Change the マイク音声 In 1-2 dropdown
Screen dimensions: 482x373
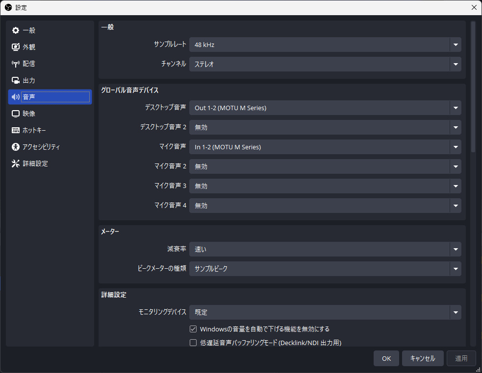[x=325, y=147]
